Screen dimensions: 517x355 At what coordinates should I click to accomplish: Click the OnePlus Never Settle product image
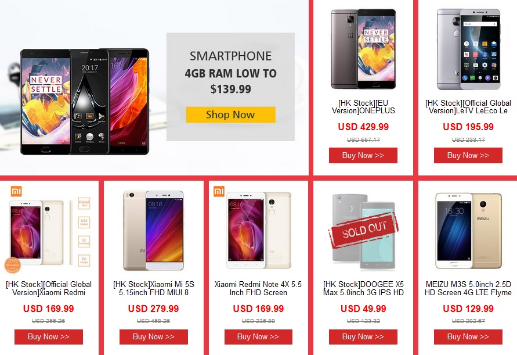click(x=363, y=49)
